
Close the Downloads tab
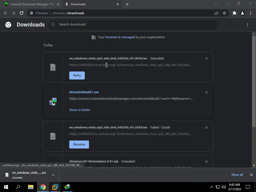coord(118,4)
